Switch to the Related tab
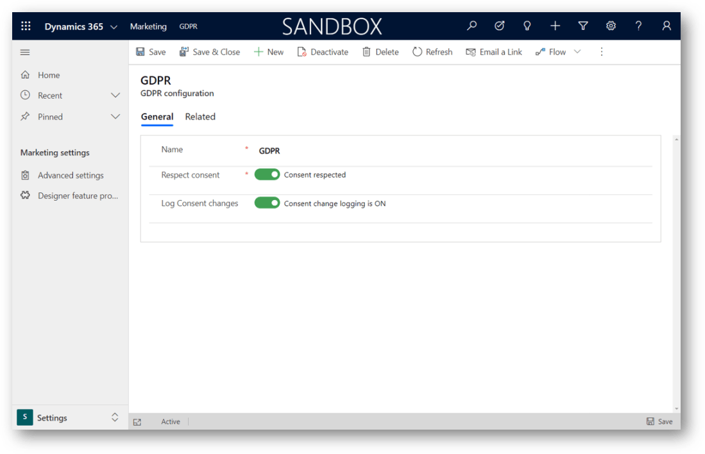Screen dimensions: 705x454 tap(200, 117)
